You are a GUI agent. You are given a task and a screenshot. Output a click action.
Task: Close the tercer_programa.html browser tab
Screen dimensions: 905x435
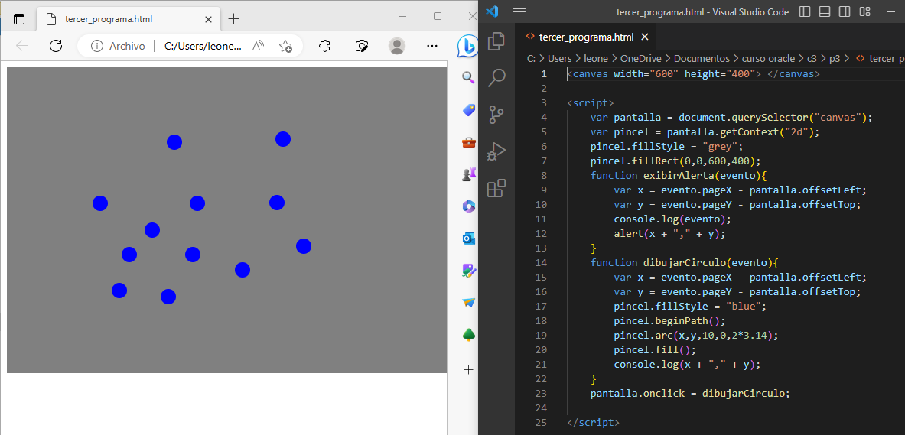pos(208,19)
